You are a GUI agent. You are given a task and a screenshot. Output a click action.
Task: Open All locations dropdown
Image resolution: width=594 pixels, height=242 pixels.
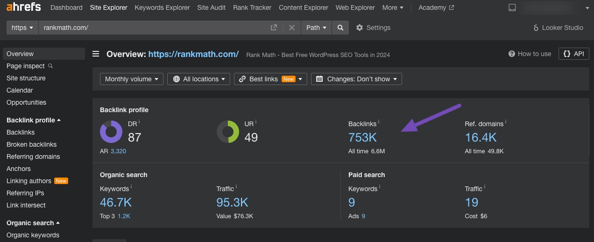(199, 79)
